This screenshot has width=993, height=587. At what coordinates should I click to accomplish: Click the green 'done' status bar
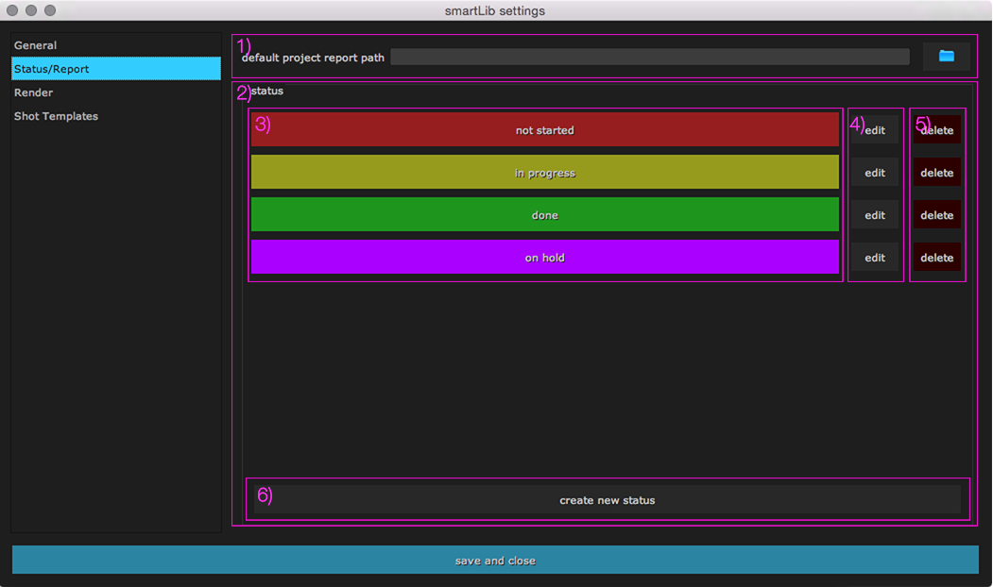click(544, 215)
